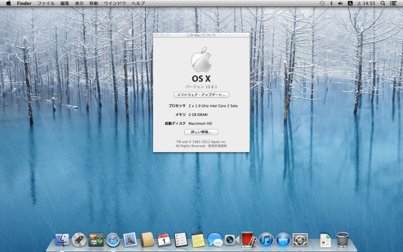Open the Apple menu
The height and width of the screenshot is (252, 403).
tap(9, 4)
